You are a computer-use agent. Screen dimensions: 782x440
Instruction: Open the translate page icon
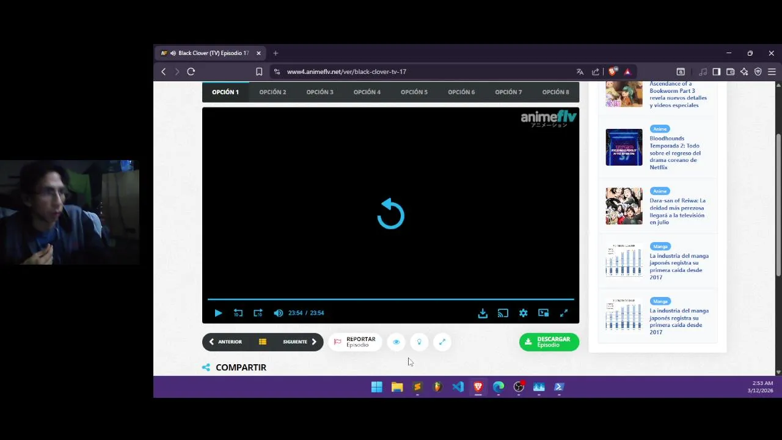(580, 71)
